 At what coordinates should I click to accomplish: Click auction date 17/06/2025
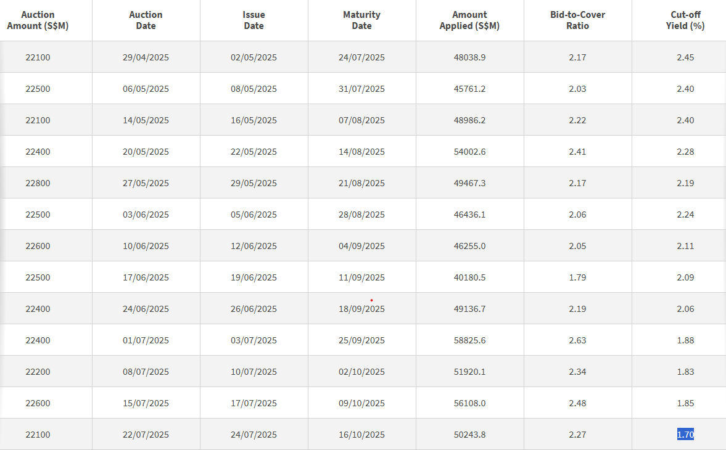point(146,277)
